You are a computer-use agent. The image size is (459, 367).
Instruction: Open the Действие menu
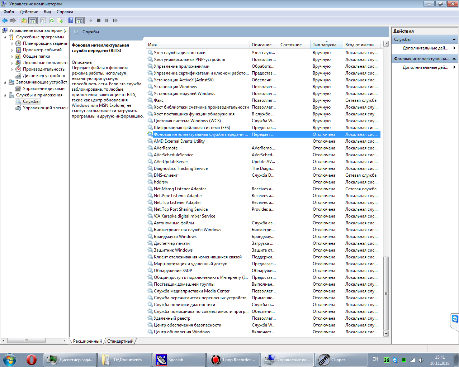[29, 12]
